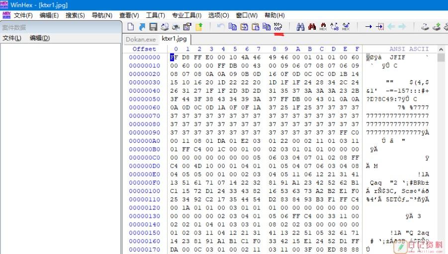Click offset 000000A0 row label

tap(145, 141)
